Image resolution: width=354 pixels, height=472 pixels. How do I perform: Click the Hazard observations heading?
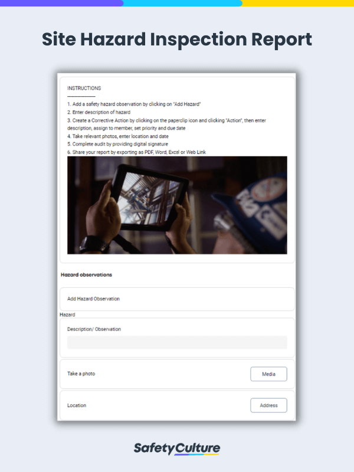pyautogui.click(x=86, y=274)
